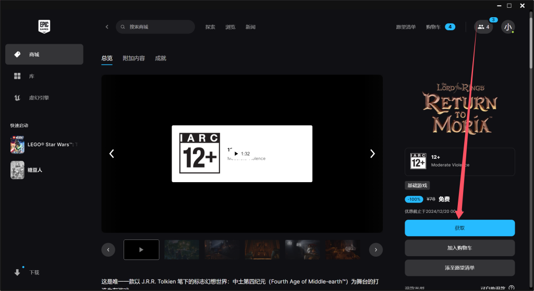Click the 基础游戏 Base Game tag
The height and width of the screenshot is (291, 534).
417,185
